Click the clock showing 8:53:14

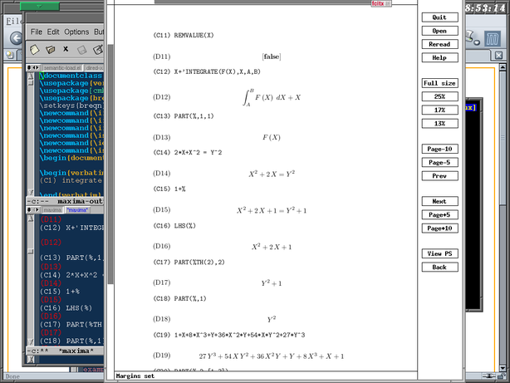(x=485, y=7)
